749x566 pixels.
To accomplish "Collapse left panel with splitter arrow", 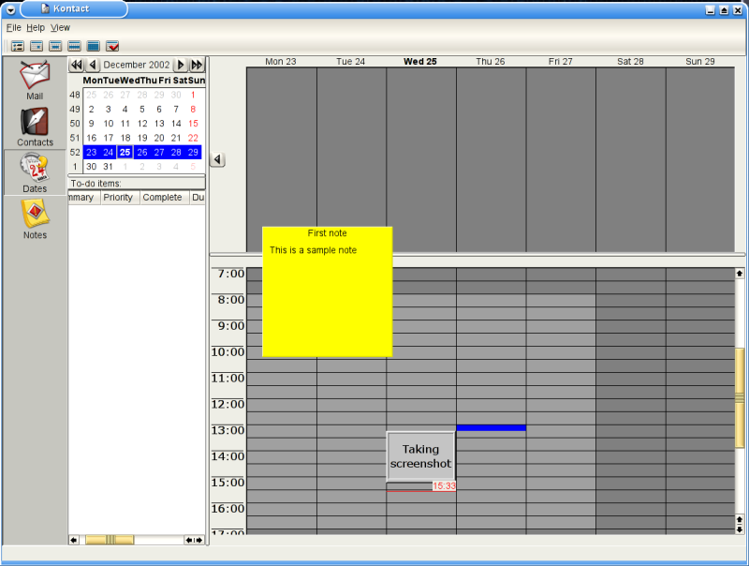I will tap(218, 159).
